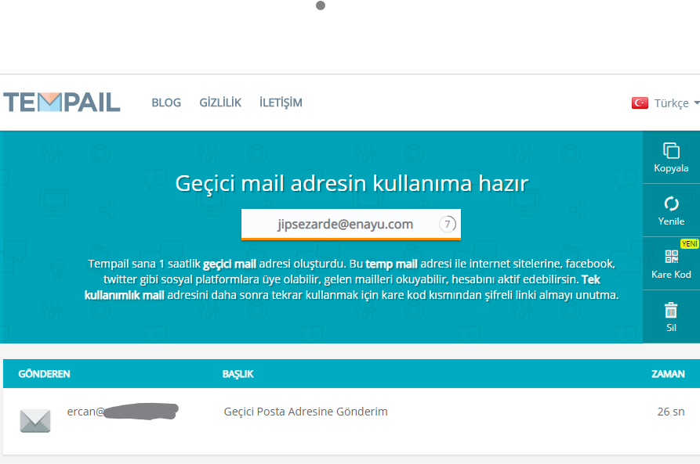Viewport: 700px width, 464px height.
Task: Select the jipsezarde@enayu.com address field
Action: coord(351,225)
